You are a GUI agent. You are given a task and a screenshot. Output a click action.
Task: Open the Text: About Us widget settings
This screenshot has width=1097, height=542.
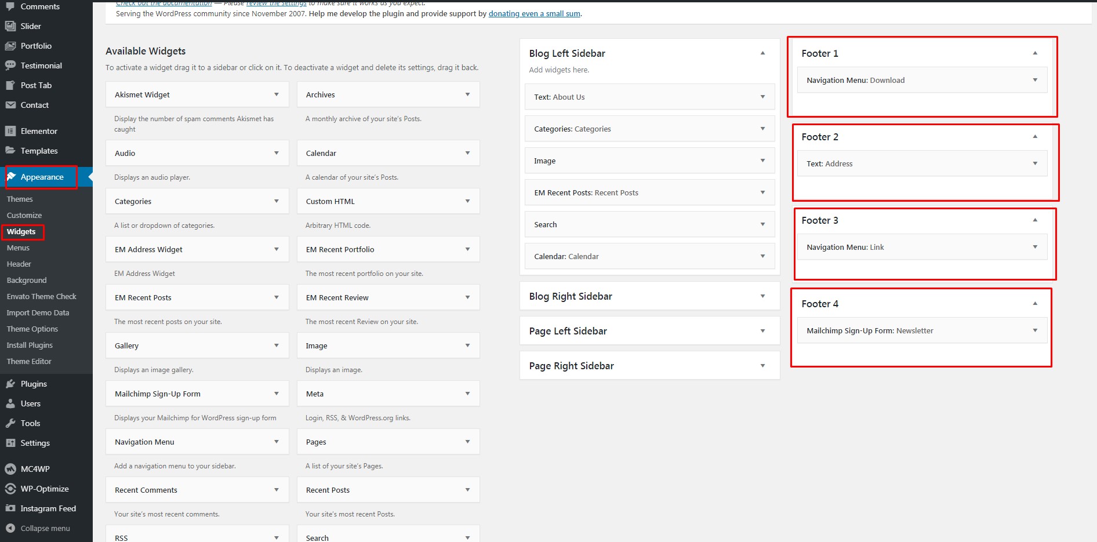[x=650, y=97]
